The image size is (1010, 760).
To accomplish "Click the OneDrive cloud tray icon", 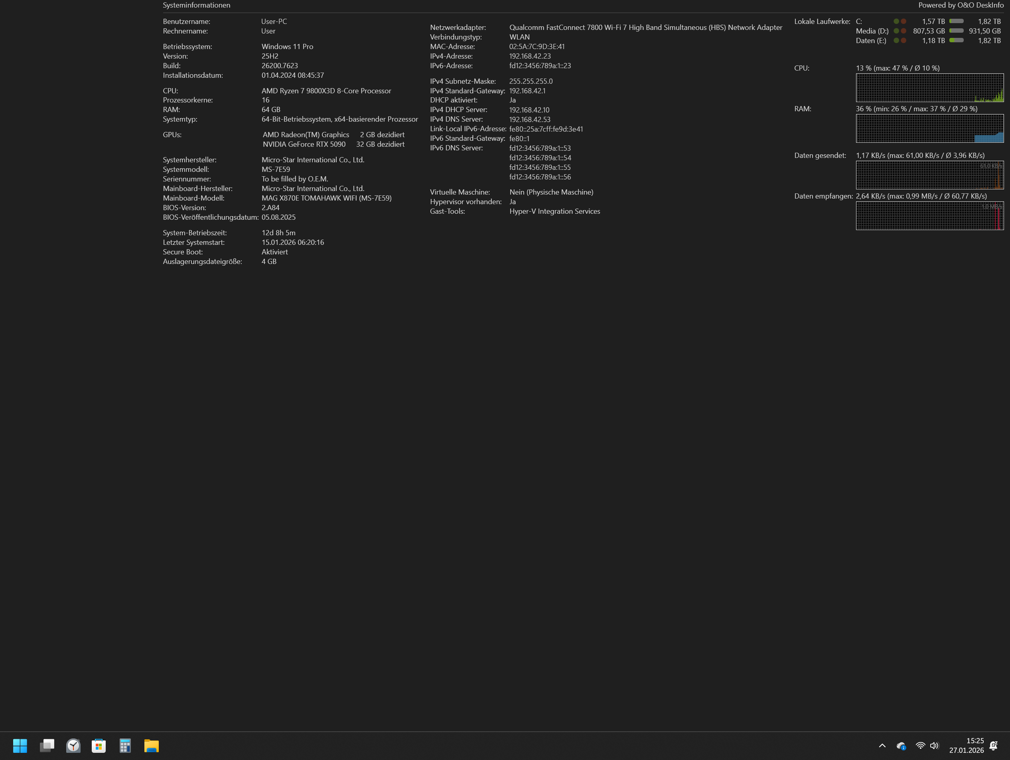I will tap(901, 746).
